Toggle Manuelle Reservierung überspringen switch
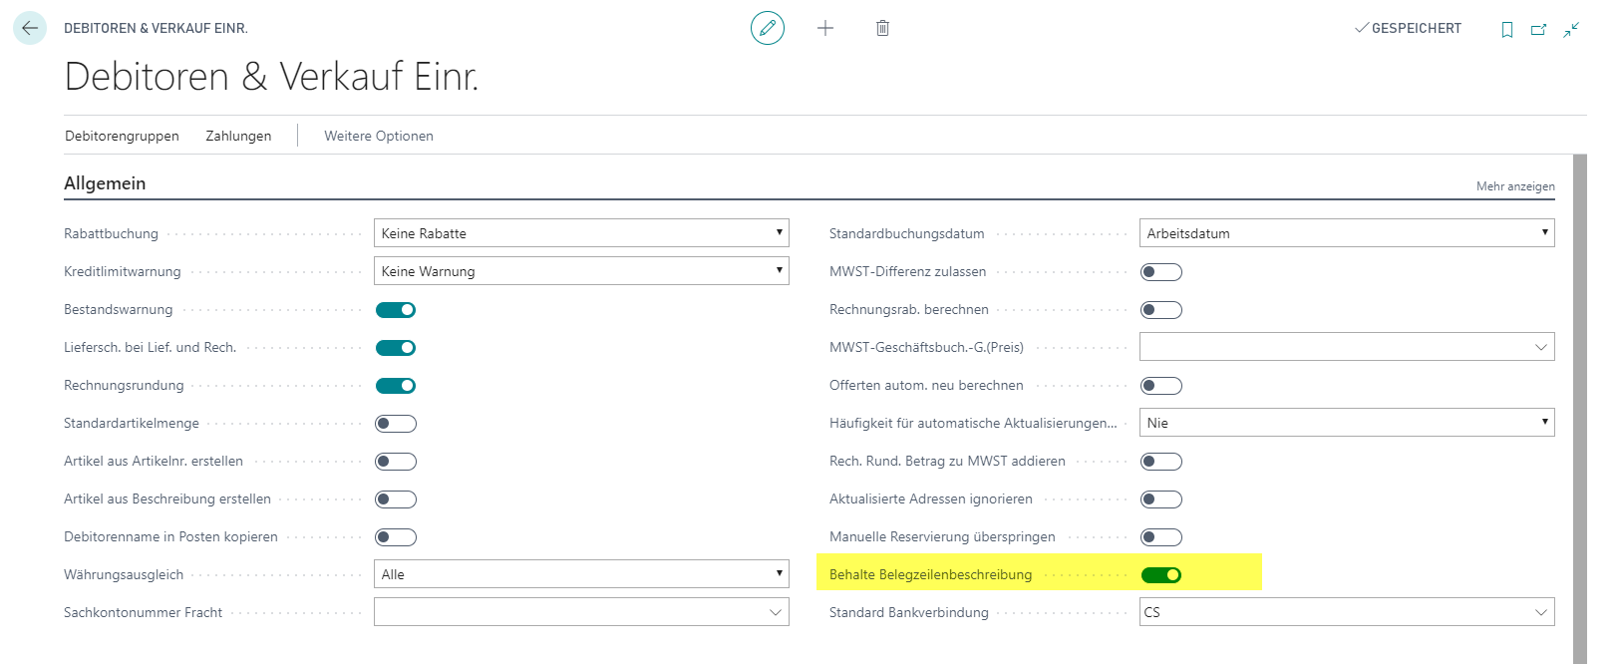Image resolution: width=1619 pixels, height=664 pixels. tap(1161, 537)
